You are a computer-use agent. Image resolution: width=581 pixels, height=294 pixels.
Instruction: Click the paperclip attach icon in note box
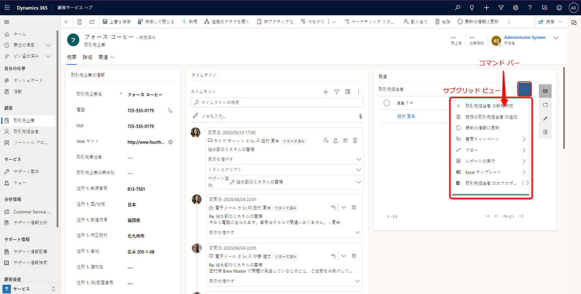360,116
